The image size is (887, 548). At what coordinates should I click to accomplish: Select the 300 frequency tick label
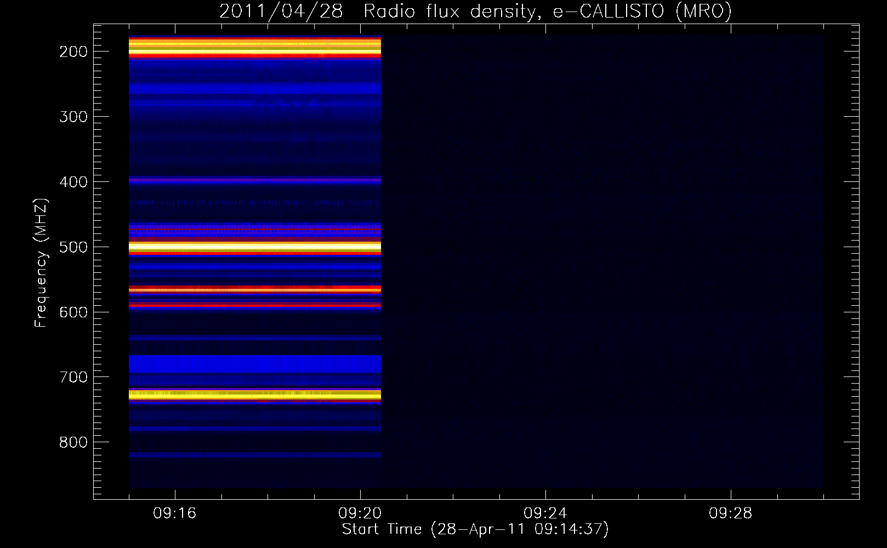(73, 117)
